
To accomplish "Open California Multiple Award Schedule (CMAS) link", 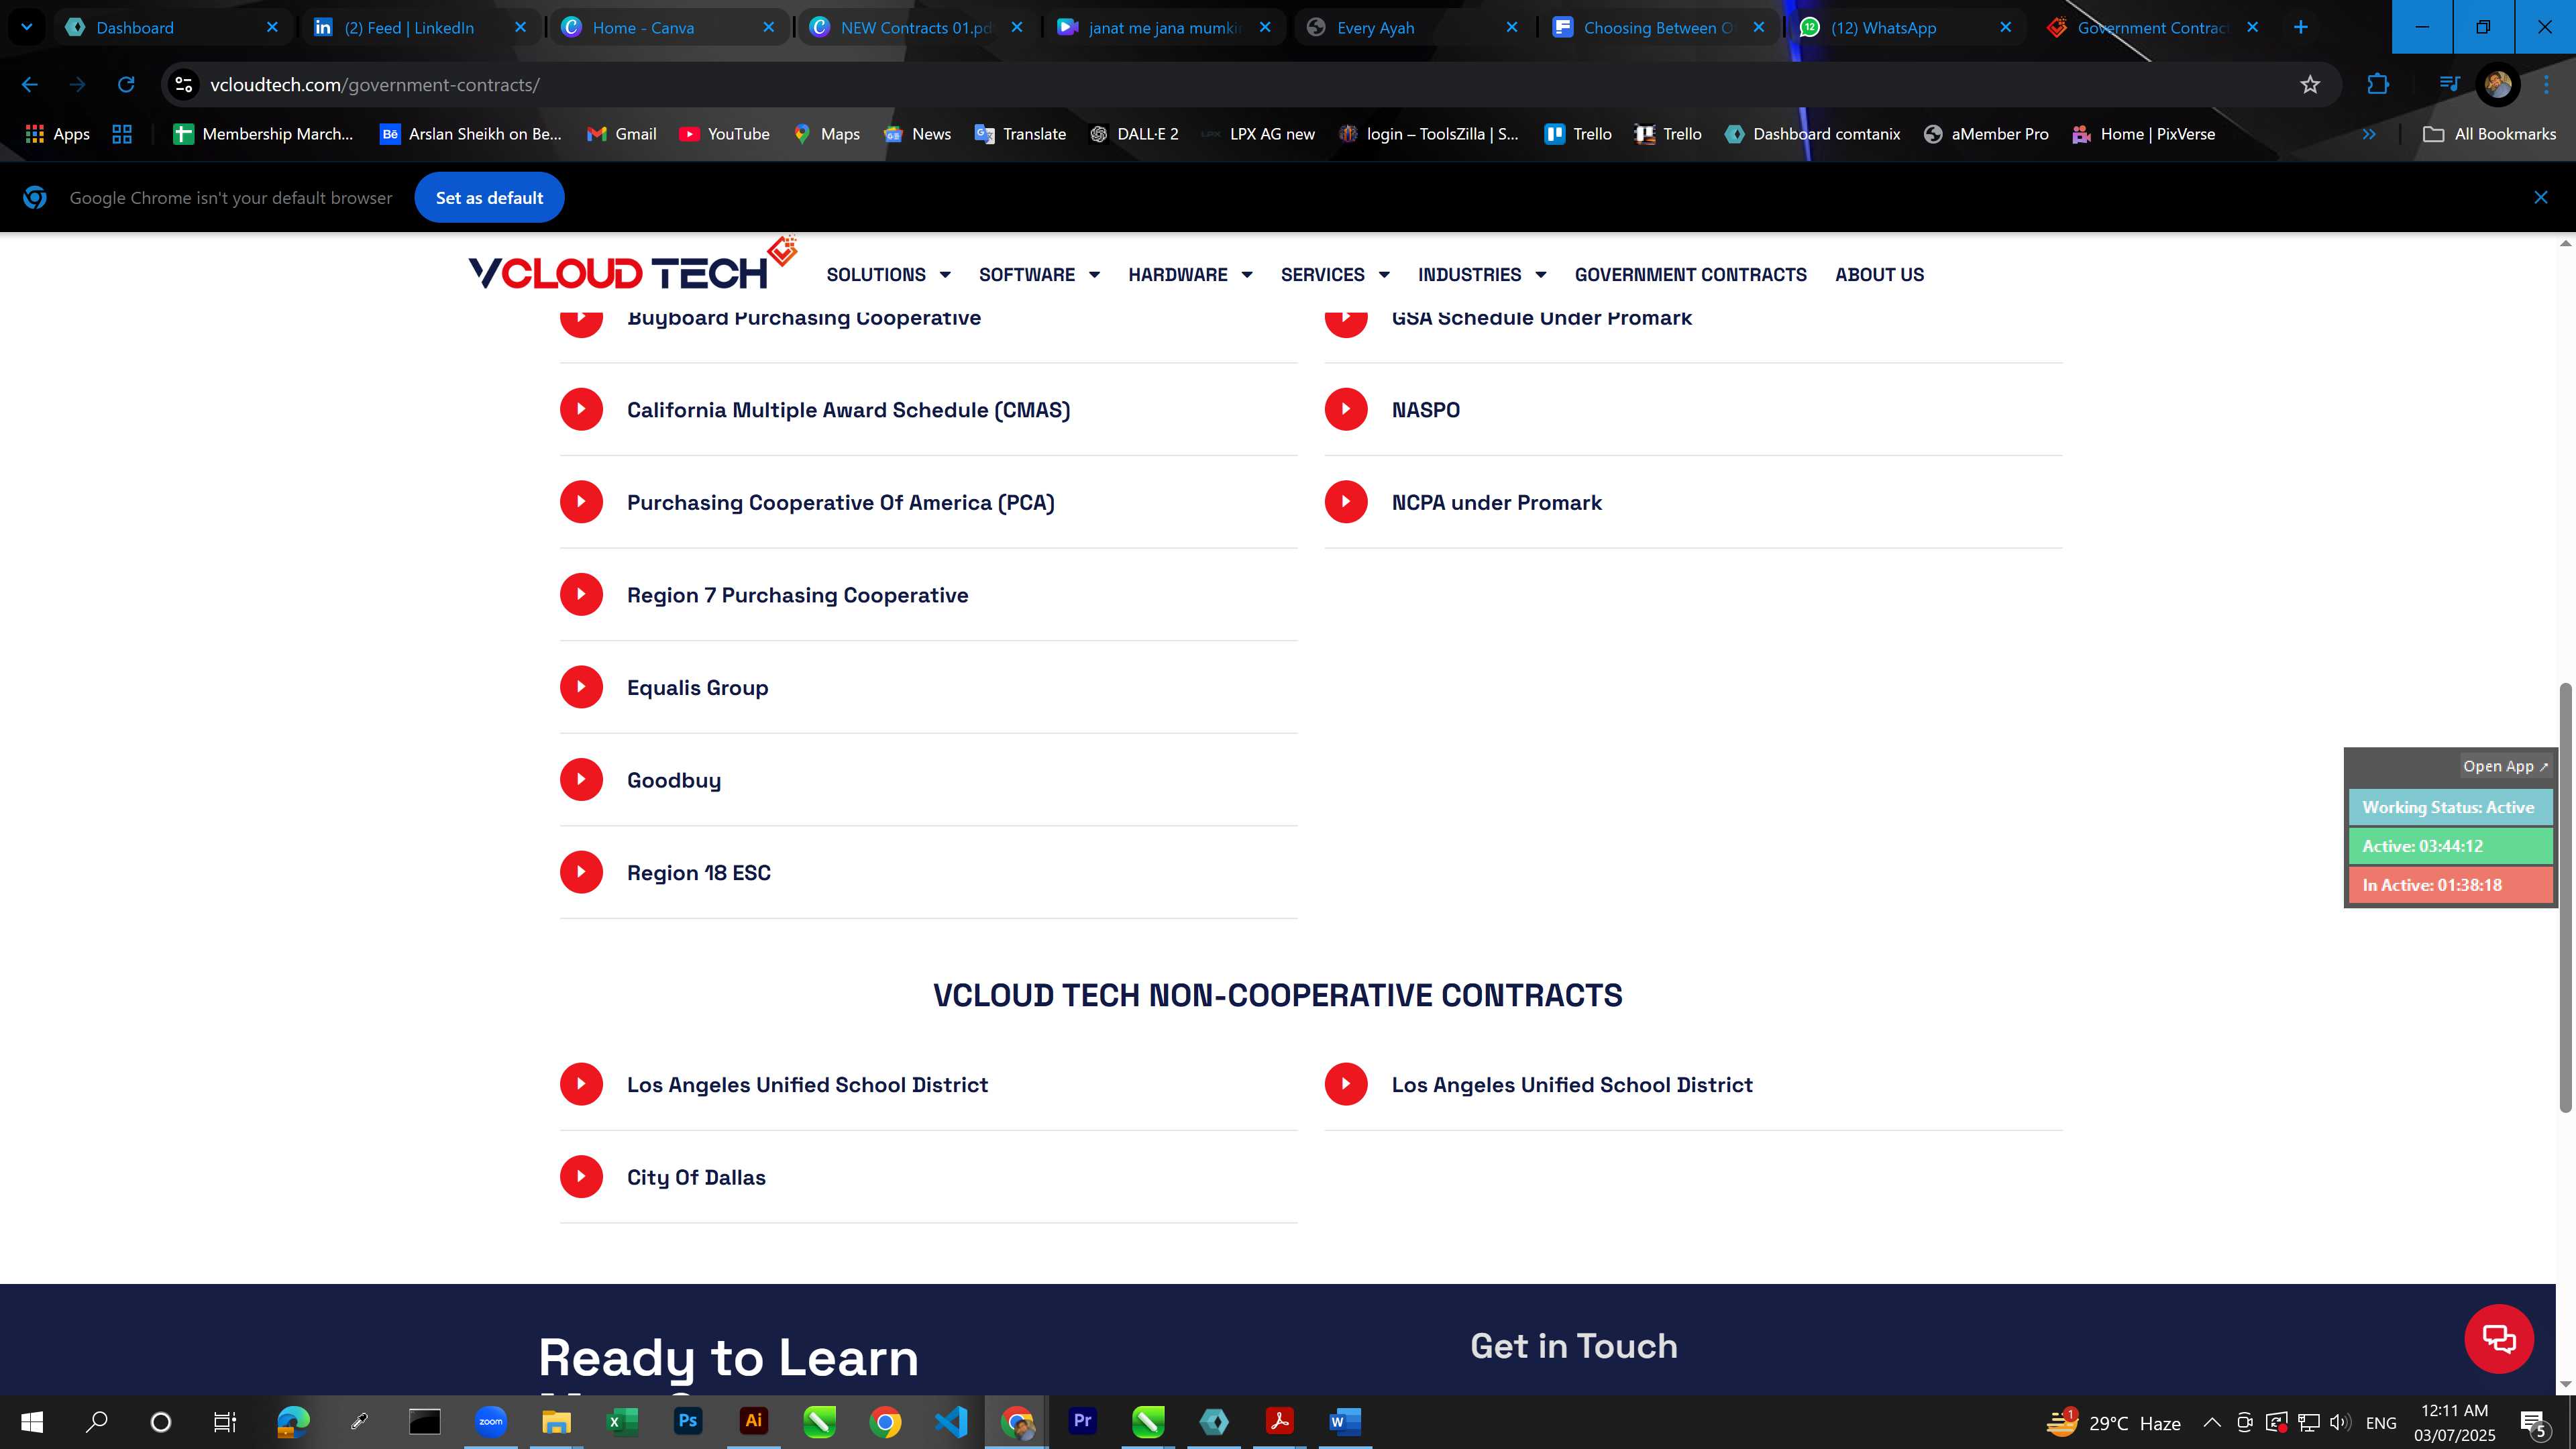I will 848,410.
